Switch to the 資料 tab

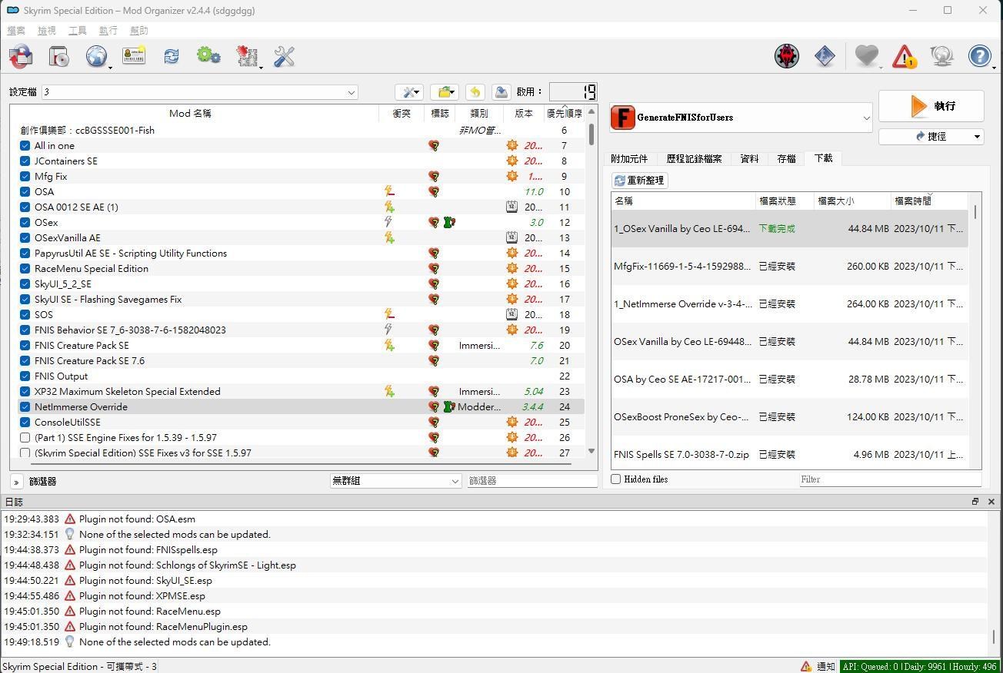pyautogui.click(x=749, y=159)
